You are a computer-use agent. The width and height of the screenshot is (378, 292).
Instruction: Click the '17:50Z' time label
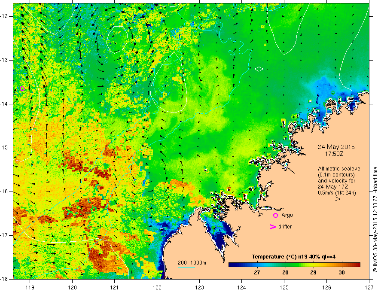[x=334, y=154]
